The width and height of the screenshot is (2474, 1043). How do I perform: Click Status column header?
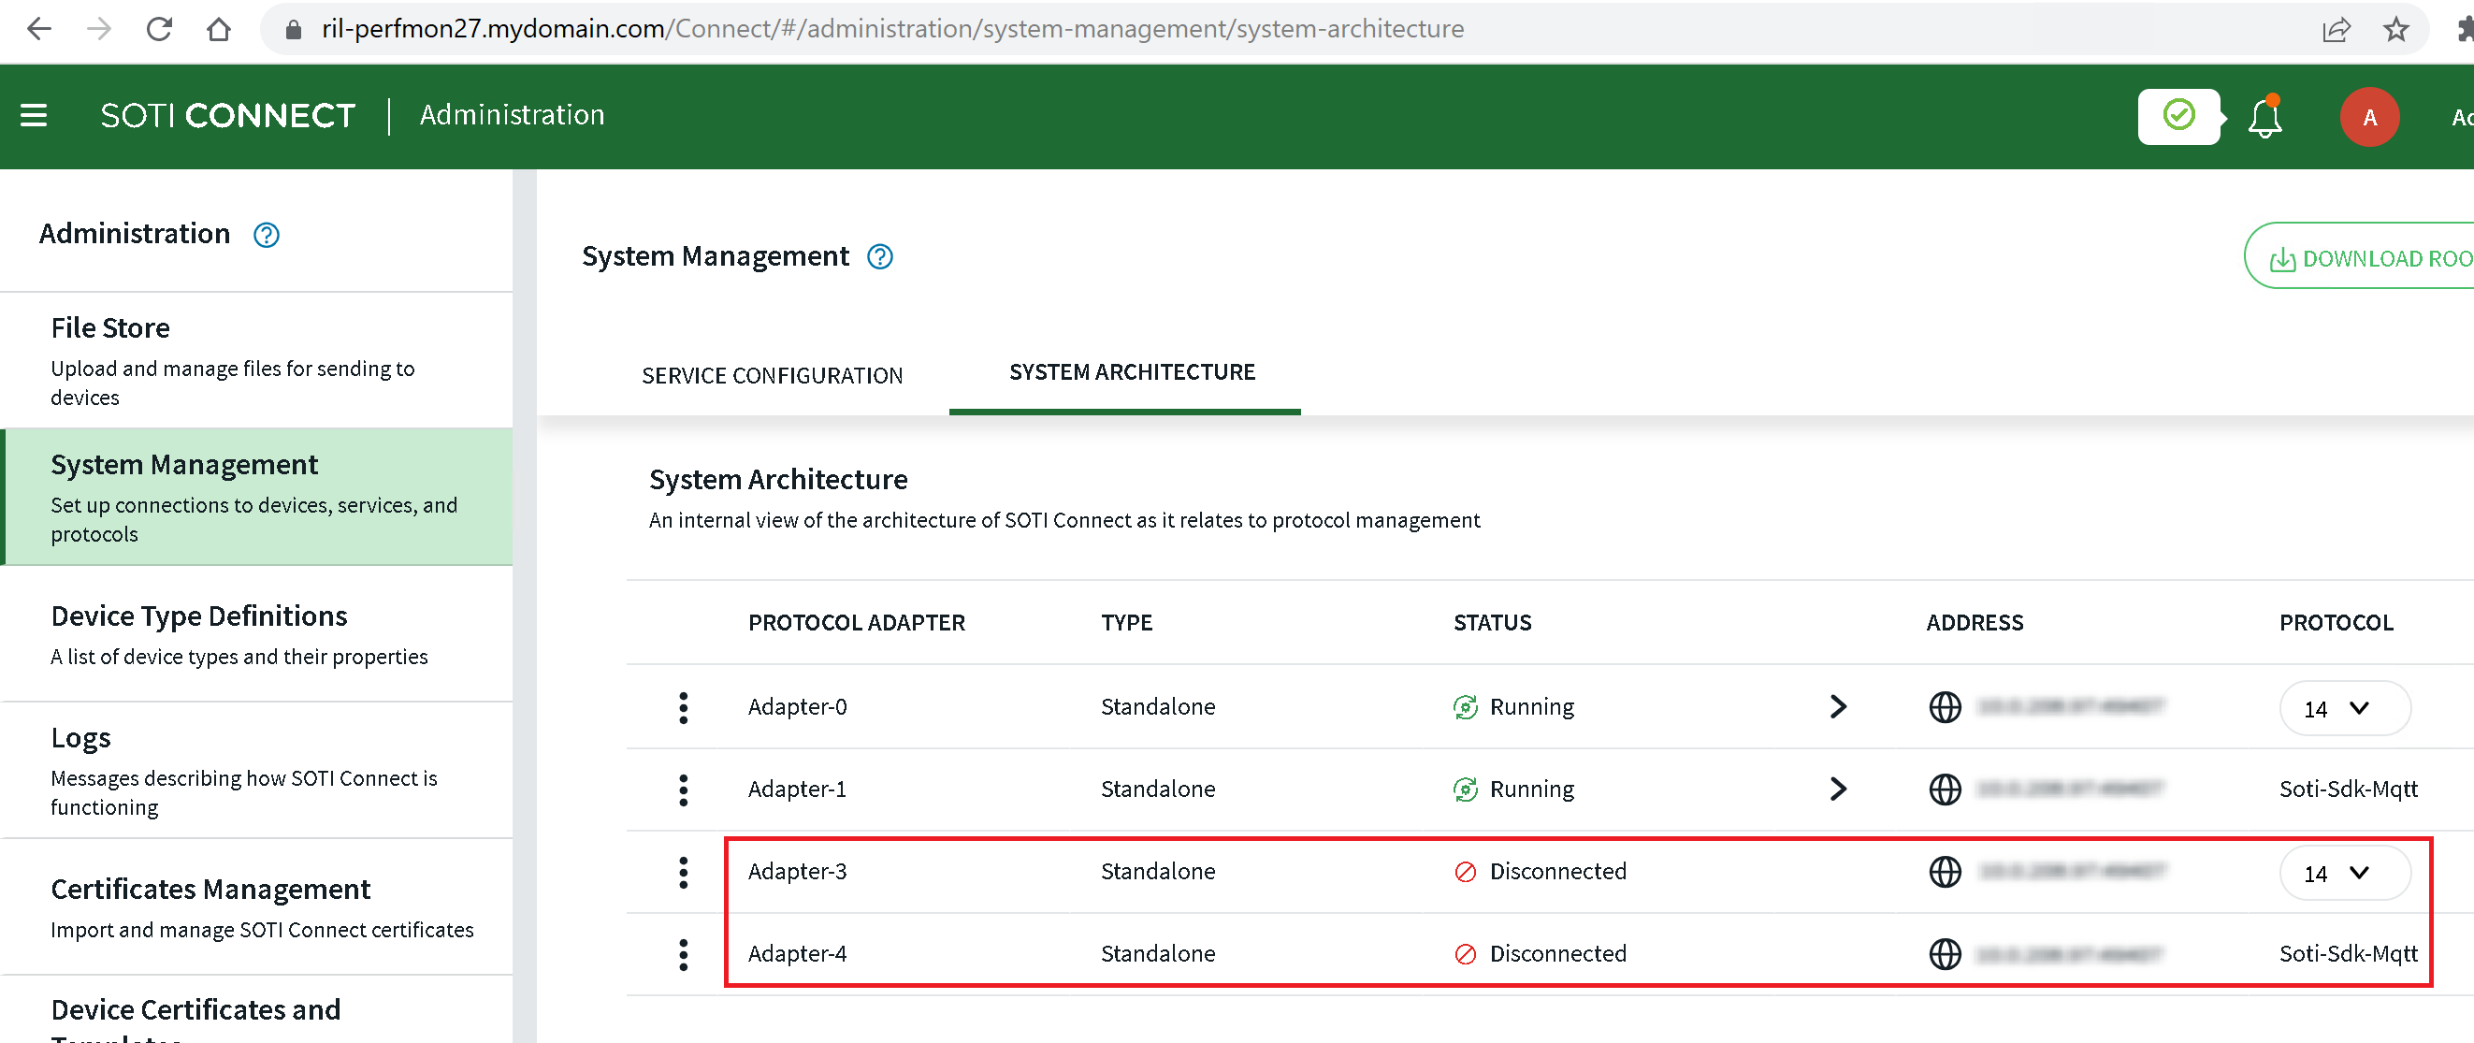(x=1492, y=623)
